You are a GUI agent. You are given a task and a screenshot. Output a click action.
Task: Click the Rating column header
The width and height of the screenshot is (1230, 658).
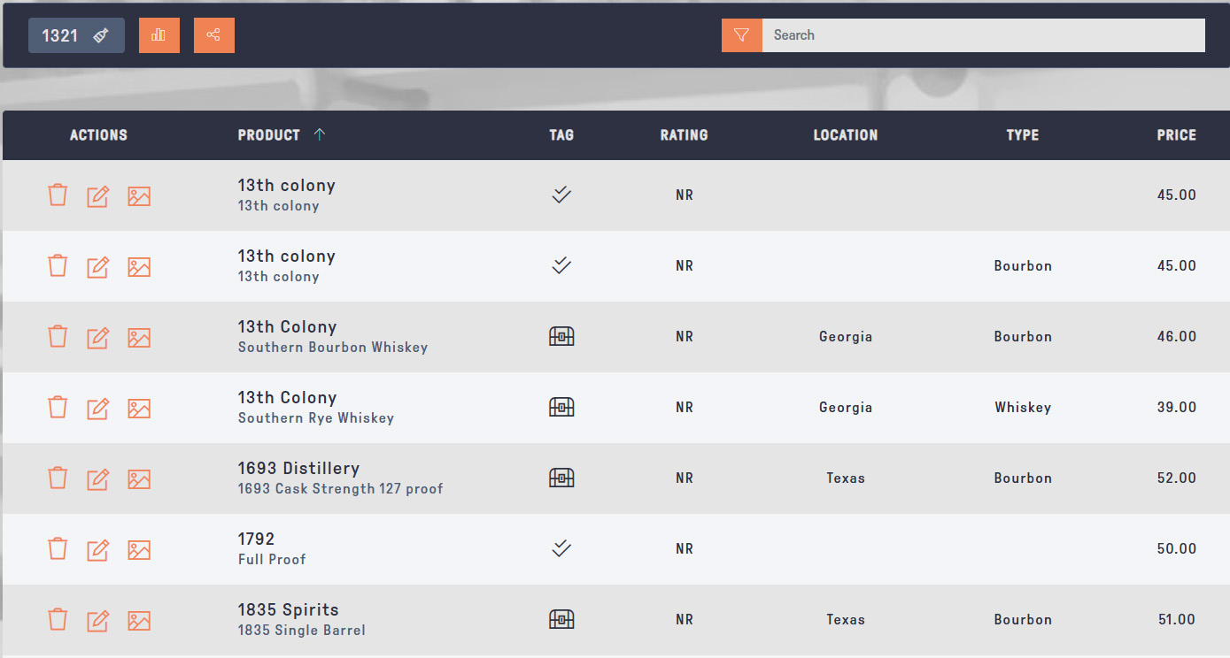pyautogui.click(x=684, y=135)
